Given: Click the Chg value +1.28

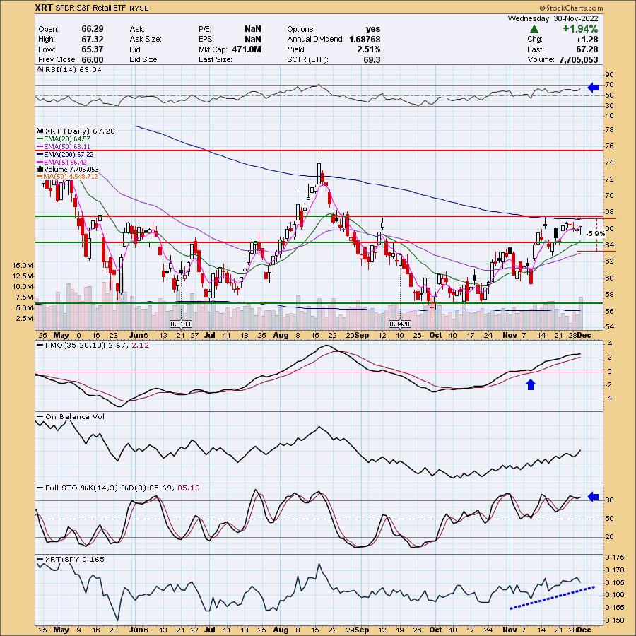Looking at the screenshot, I should [x=587, y=39].
